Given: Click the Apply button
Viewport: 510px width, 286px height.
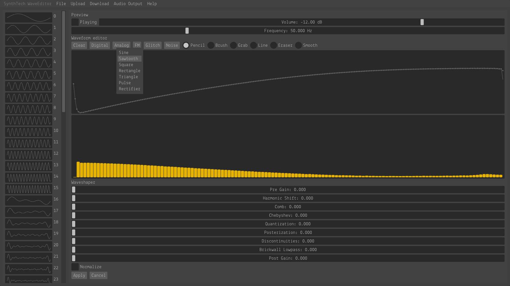Looking at the screenshot, I should tap(79, 275).
